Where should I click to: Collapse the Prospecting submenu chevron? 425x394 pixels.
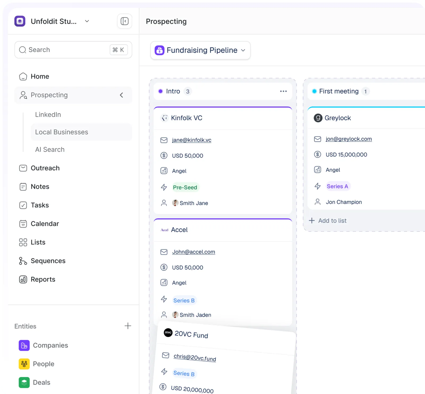coord(121,95)
